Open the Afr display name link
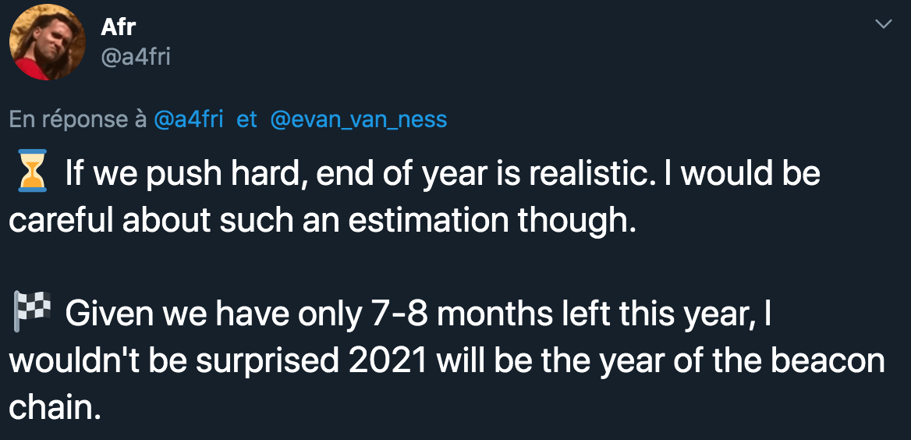 click(119, 27)
